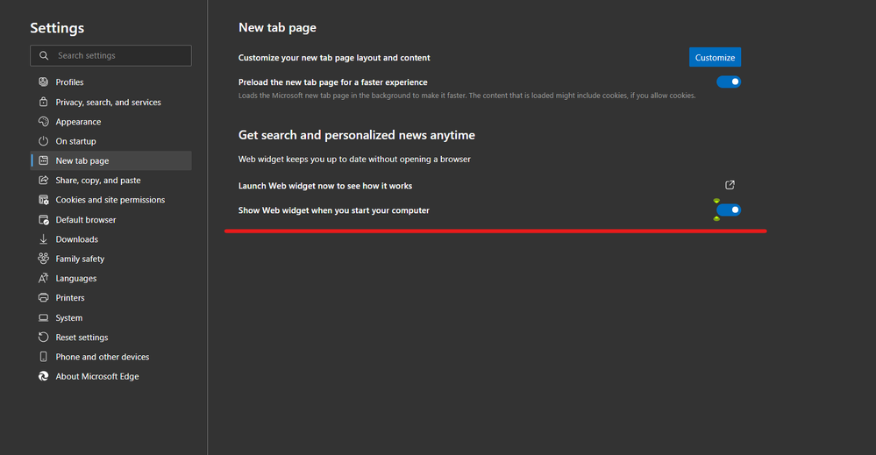Click the Printers icon
876x455 pixels.
coord(44,297)
